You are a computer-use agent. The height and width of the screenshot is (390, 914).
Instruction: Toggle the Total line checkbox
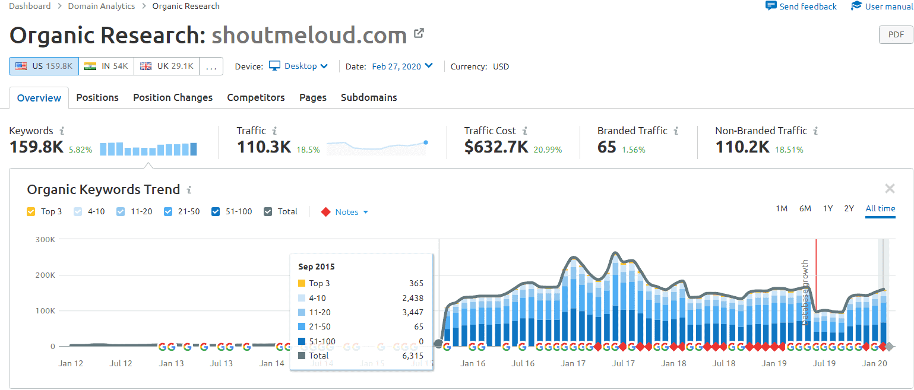[268, 211]
